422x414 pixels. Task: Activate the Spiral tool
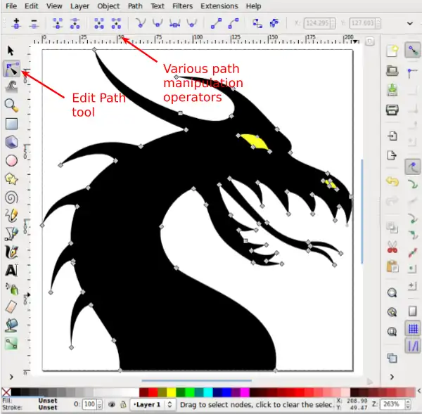(x=11, y=197)
